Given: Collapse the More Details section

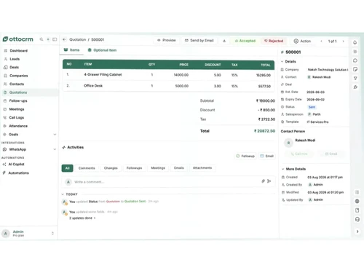Looking at the screenshot, I should (283, 169).
